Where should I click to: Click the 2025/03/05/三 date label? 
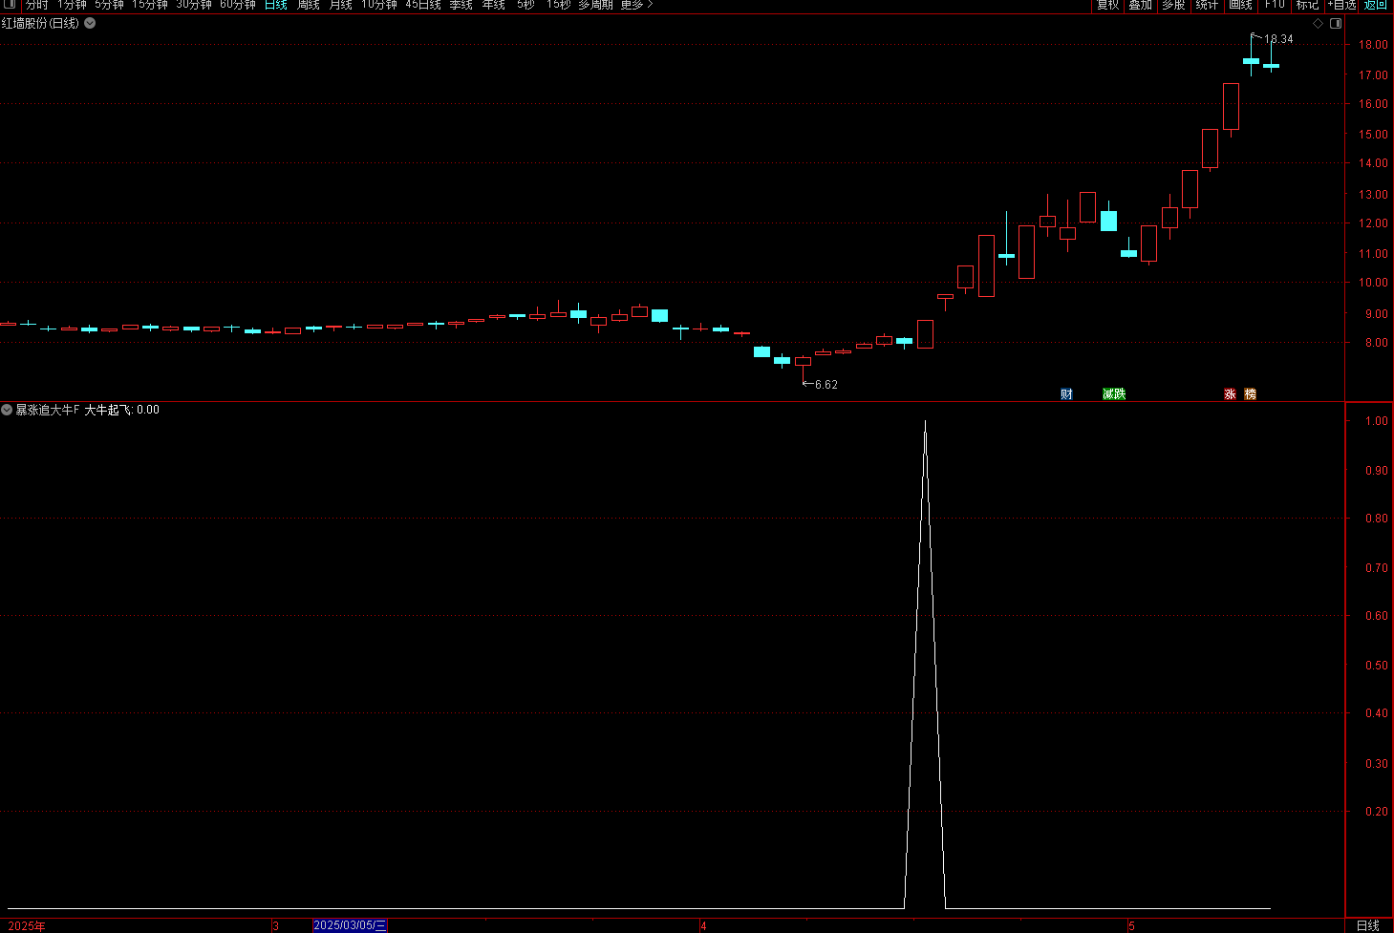[350, 925]
